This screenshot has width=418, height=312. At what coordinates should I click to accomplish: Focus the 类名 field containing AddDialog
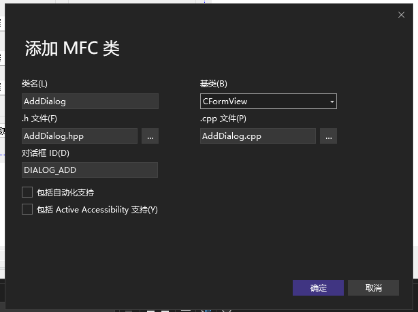[90, 102]
